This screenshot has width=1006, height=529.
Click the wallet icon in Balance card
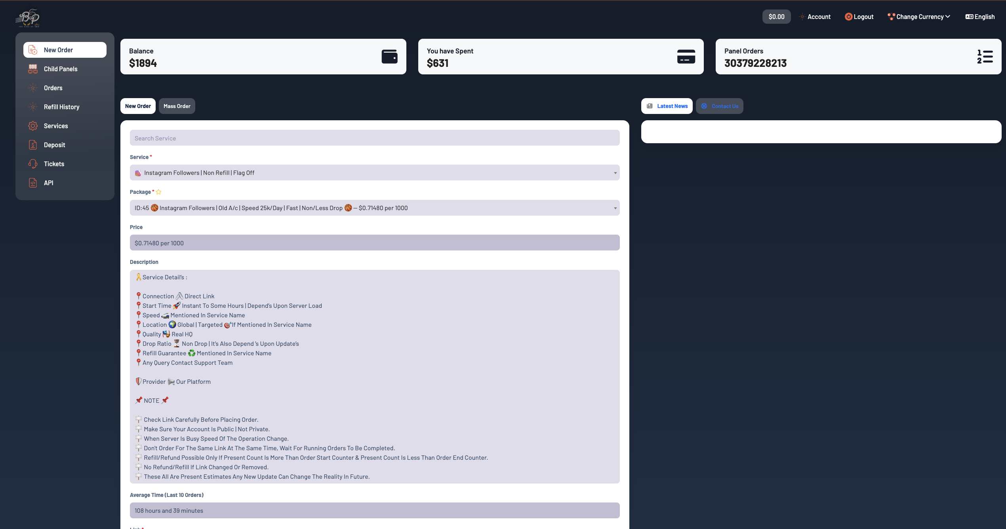coord(389,57)
